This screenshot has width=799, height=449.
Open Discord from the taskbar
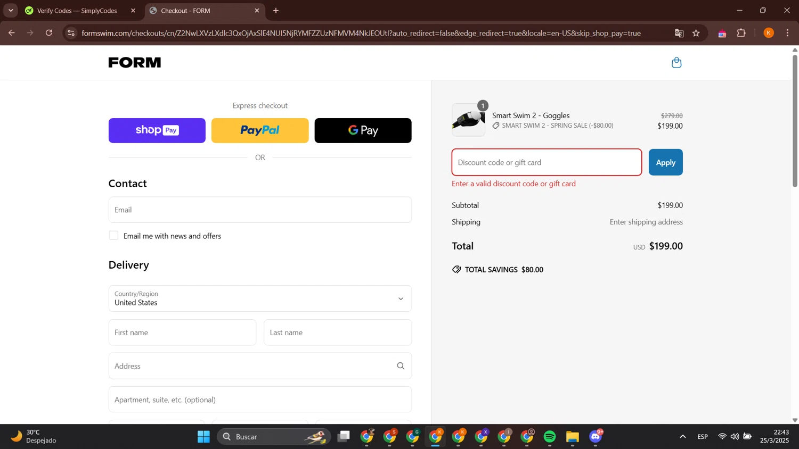(596, 437)
